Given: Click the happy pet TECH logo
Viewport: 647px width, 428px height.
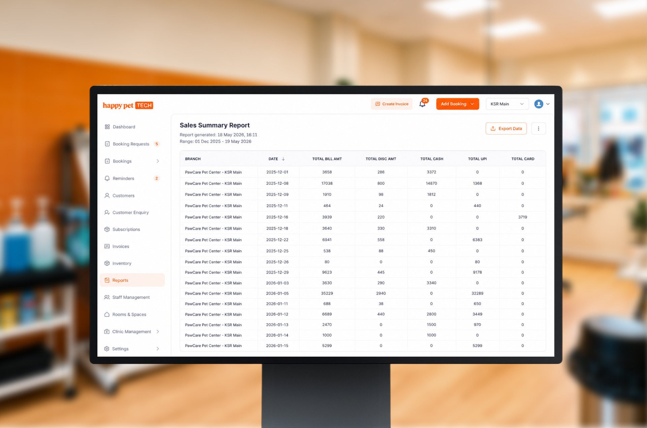Looking at the screenshot, I should tap(128, 105).
